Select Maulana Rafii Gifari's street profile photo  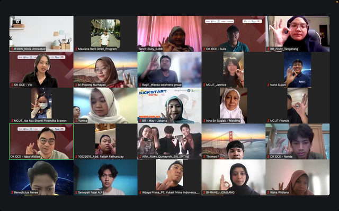pyautogui.click(x=105, y=34)
